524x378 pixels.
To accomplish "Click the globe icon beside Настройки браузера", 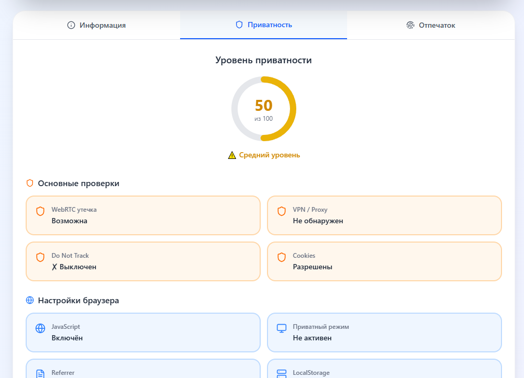I will (x=30, y=301).
